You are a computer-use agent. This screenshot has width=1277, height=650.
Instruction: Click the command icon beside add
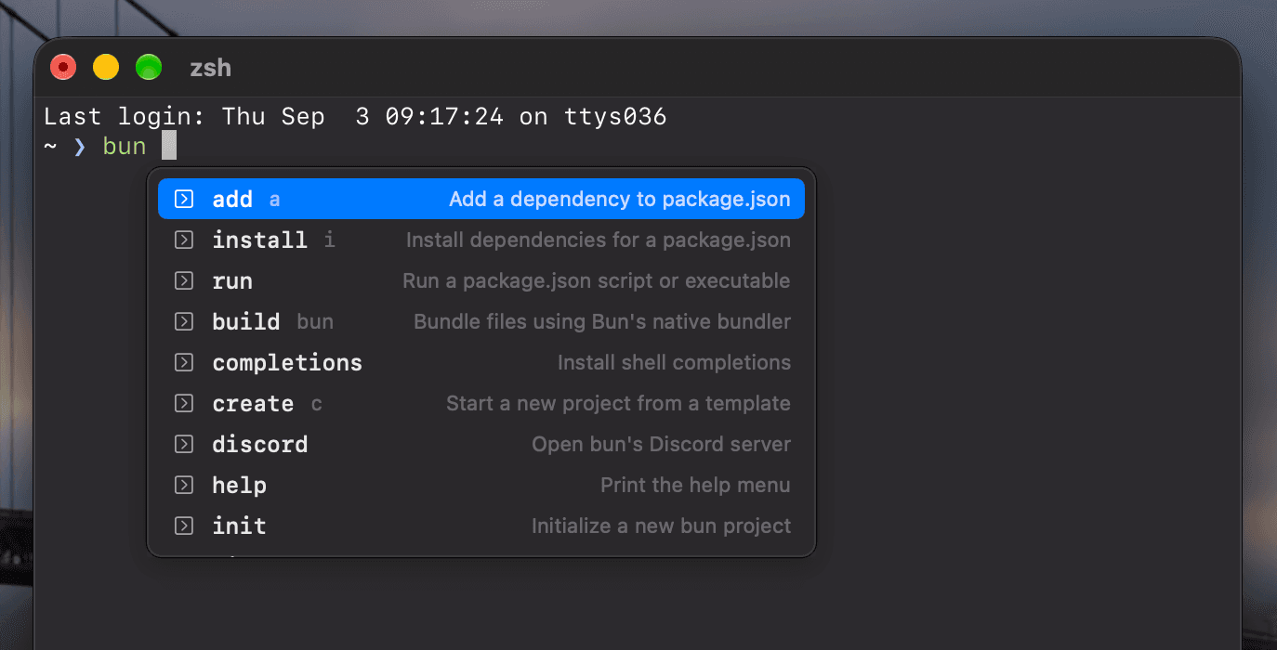pos(184,199)
